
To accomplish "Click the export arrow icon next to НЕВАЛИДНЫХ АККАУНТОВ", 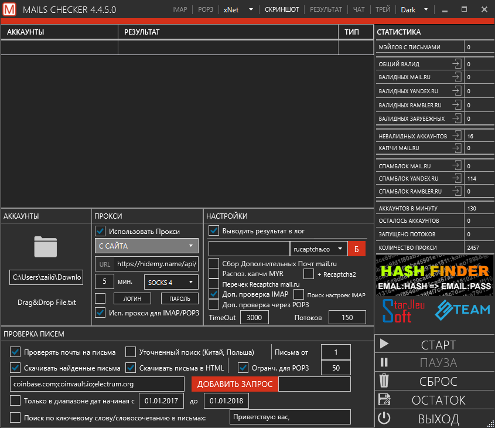I will [456, 136].
